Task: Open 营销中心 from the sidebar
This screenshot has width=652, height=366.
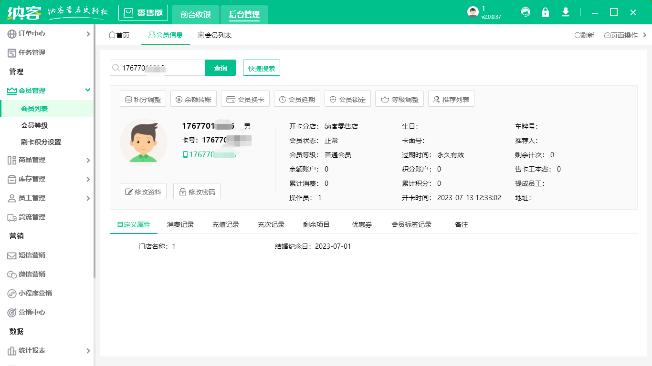Action: point(33,313)
